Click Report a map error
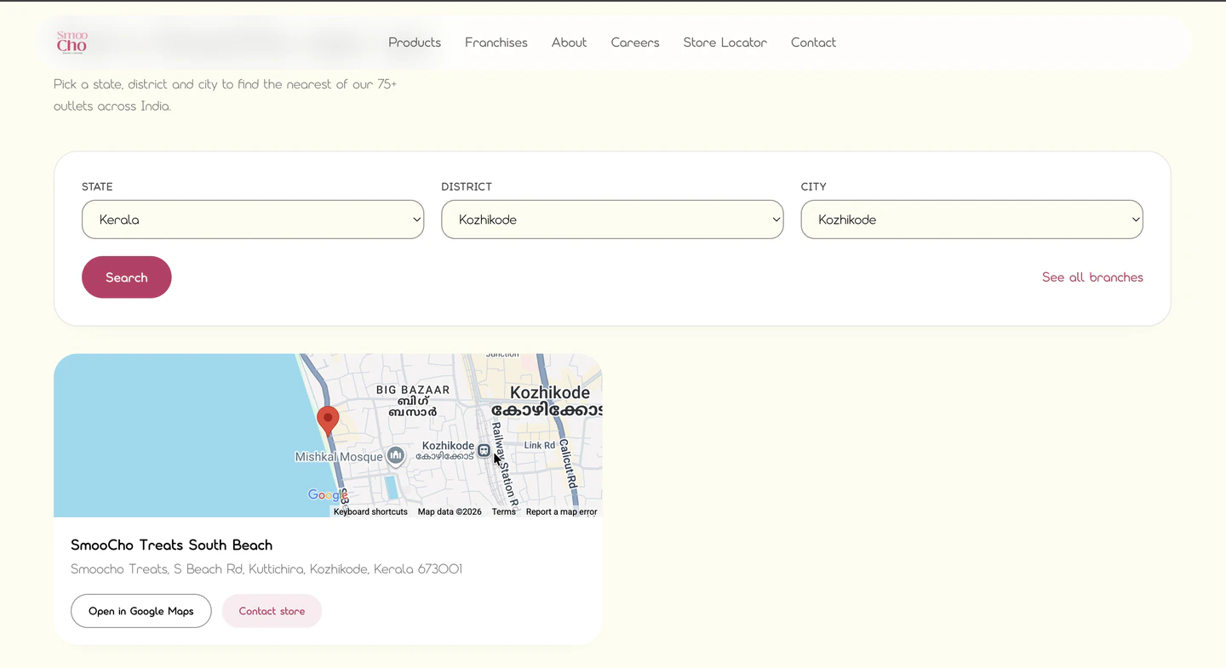Screen dimensions: 1226x668 pos(562,511)
